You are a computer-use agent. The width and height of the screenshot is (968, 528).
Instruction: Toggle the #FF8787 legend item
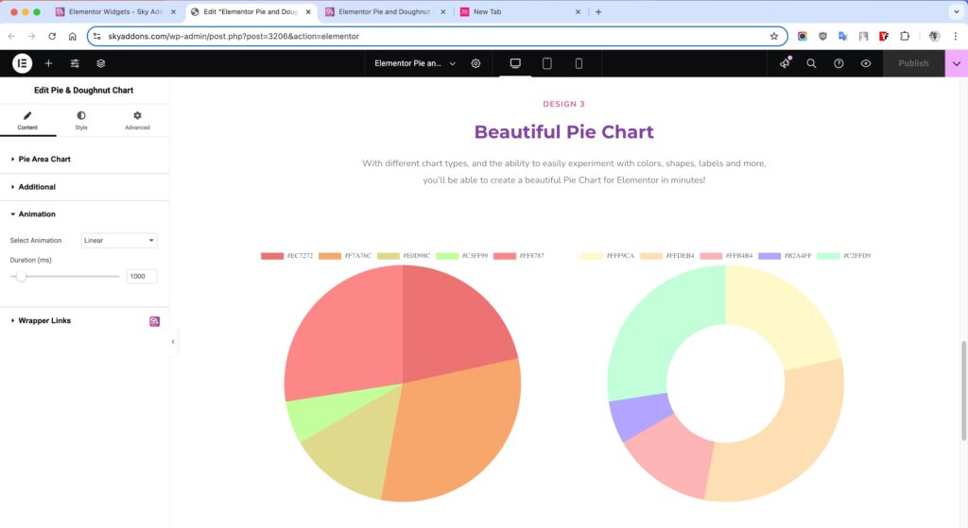pyautogui.click(x=519, y=256)
